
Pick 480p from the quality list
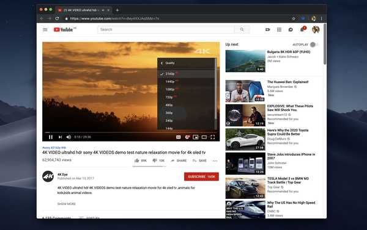[186, 105]
